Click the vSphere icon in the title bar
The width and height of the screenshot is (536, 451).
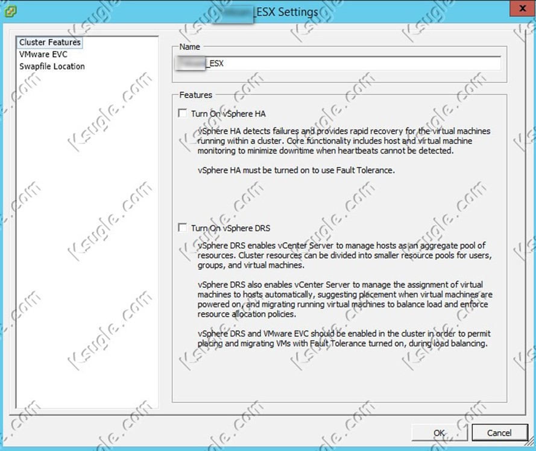click(x=11, y=11)
